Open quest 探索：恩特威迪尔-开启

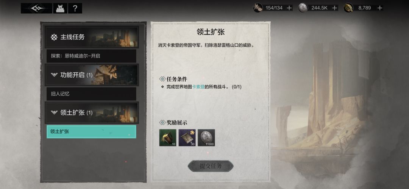(x=91, y=56)
